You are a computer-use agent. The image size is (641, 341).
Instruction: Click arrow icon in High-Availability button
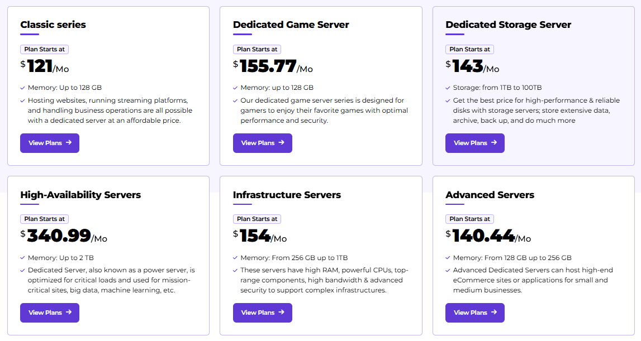tap(69, 313)
